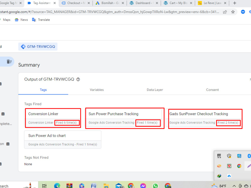Click Chrome icon in the tray popup

(239, 166)
